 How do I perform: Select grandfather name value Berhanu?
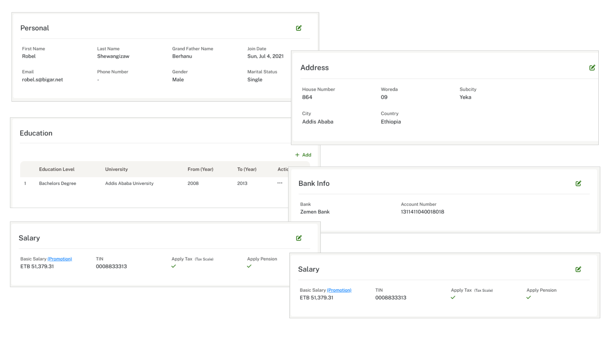click(x=182, y=56)
